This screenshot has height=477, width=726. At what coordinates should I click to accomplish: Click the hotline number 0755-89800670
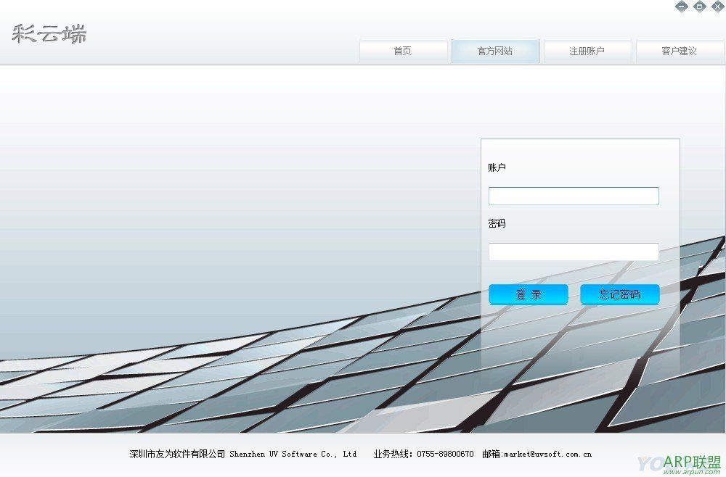click(x=445, y=455)
